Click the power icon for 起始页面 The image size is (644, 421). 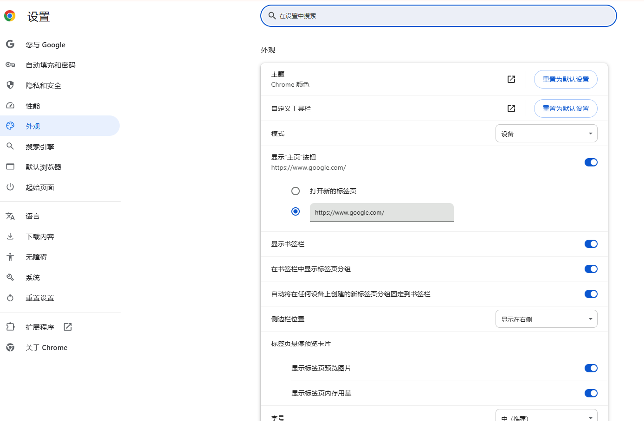point(10,187)
